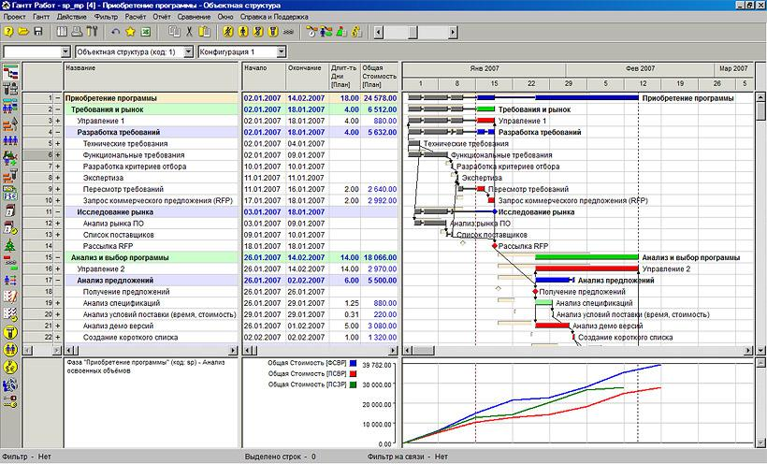Image resolution: width=767 pixels, height=464 pixels.
Task: Click the open folder toolbar icon
Action: click(22, 32)
